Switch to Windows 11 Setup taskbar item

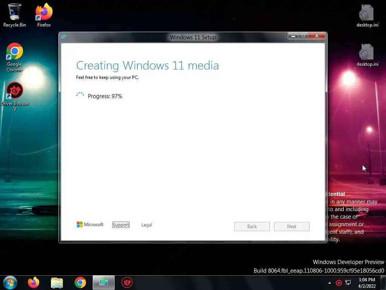click(104, 282)
